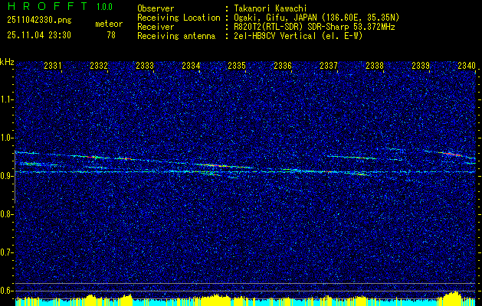This screenshot has width=482, height=306.
Task: Click time marker 2335
Action: click(236, 66)
